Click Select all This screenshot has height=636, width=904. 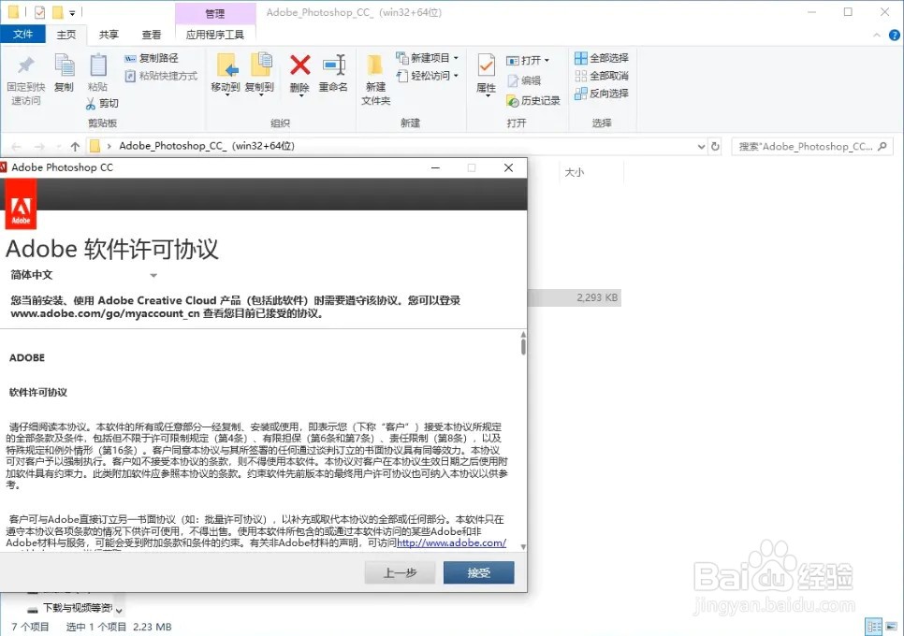(602, 58)
